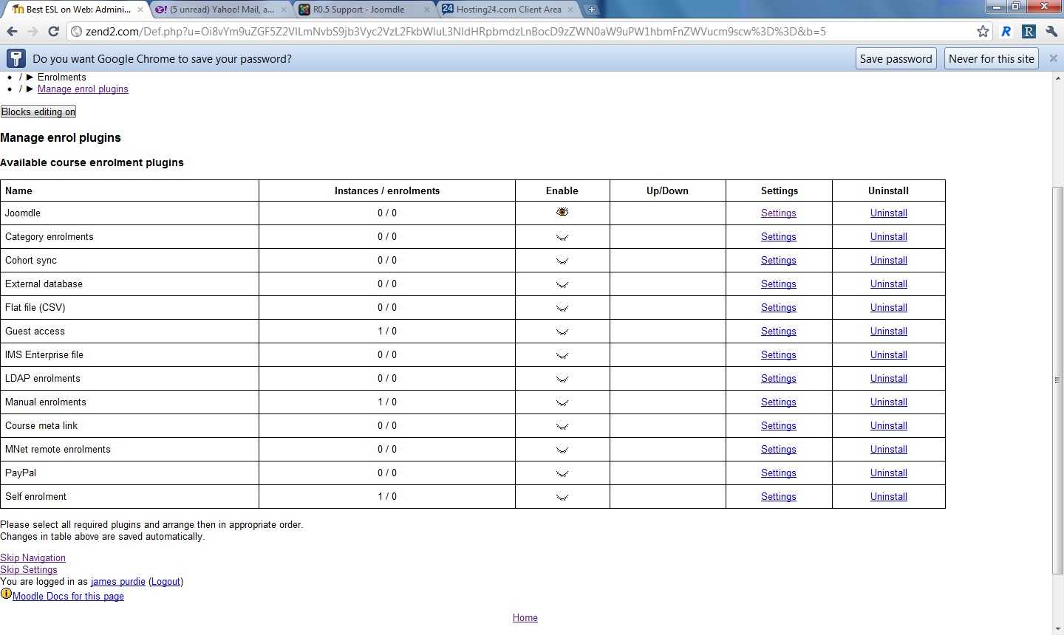
Task: Dismiss the save password bar
Action: (x=1054, y=58)
